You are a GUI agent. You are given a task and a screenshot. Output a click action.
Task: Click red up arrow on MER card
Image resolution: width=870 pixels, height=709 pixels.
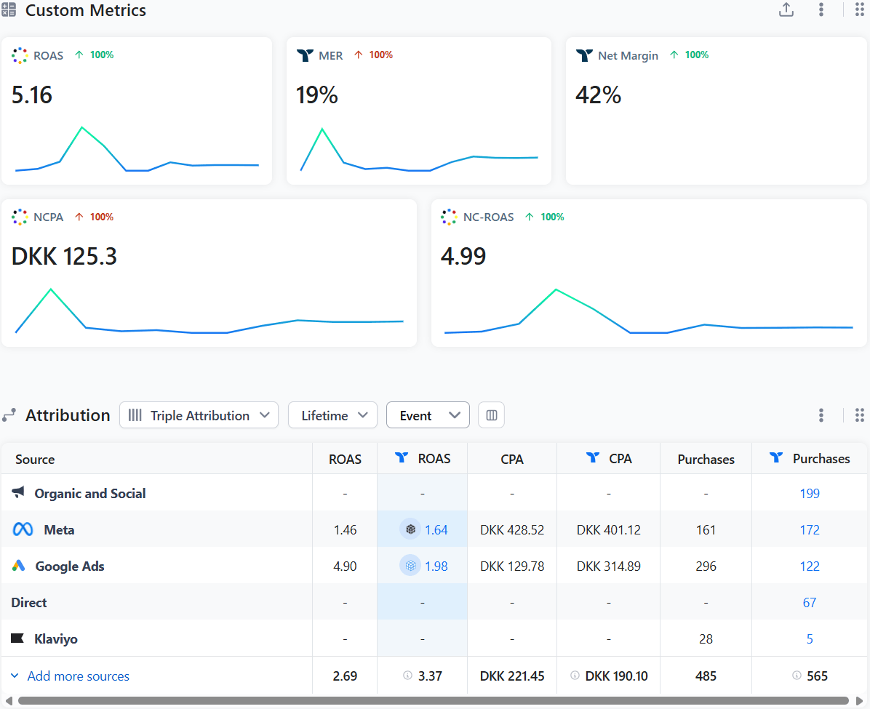[359, 55]
